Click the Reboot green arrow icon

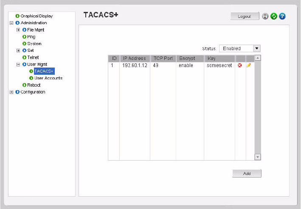point(24,85)
